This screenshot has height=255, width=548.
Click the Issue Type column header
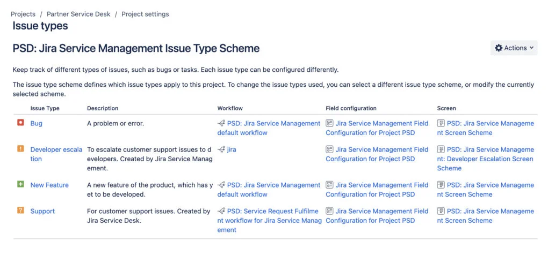[x=45, y=108]
